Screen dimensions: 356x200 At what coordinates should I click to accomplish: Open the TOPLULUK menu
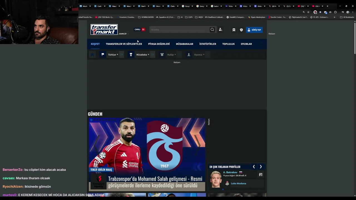click(228, 44)
